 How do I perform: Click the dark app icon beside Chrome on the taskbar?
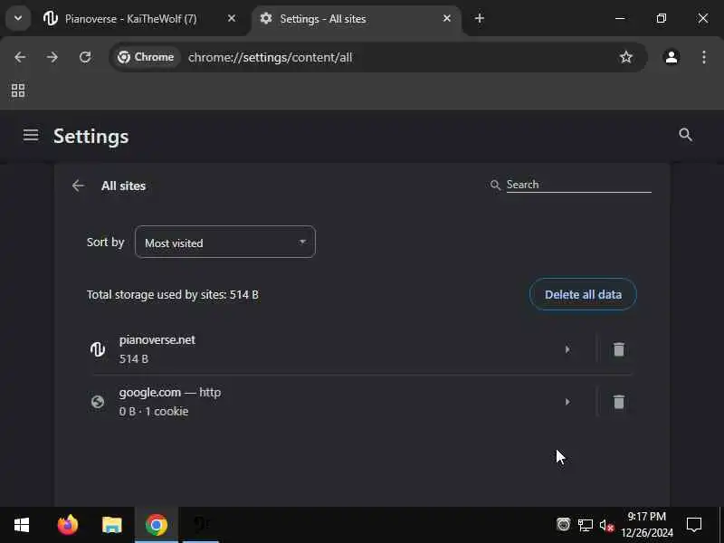tap(201, 525)
